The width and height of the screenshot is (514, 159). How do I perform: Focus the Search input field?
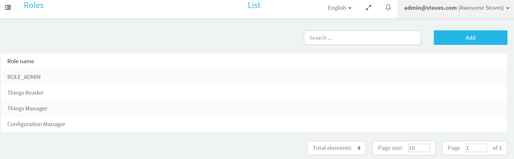click(x=362, y=38)
